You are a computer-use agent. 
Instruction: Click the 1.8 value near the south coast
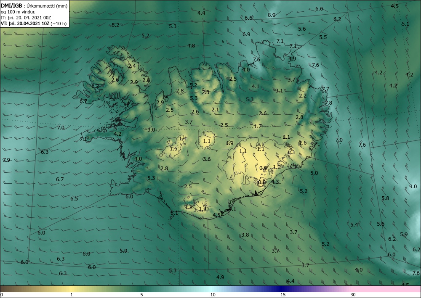point(189,207)
